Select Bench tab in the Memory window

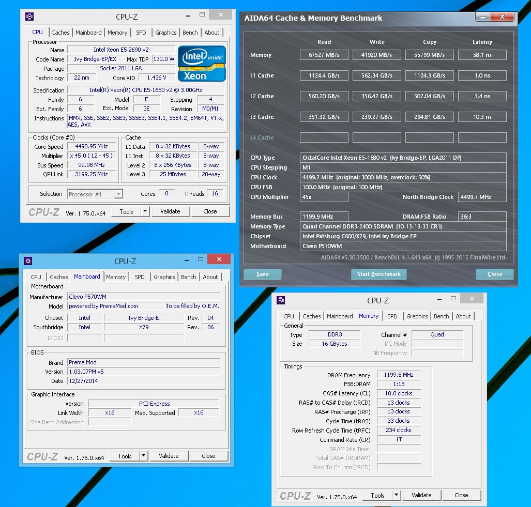441,316
